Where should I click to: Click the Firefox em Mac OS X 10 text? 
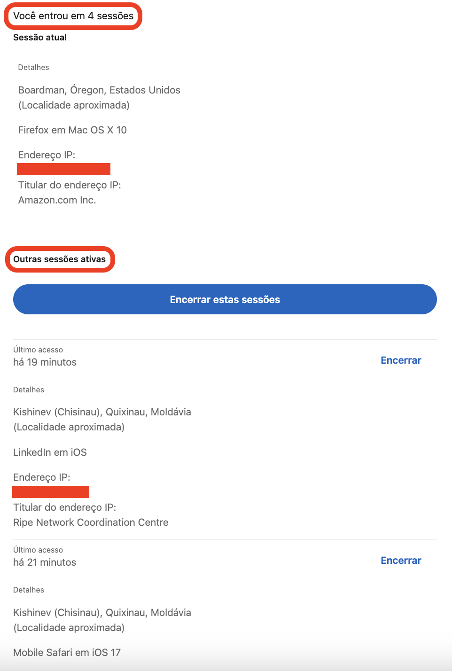72,130
